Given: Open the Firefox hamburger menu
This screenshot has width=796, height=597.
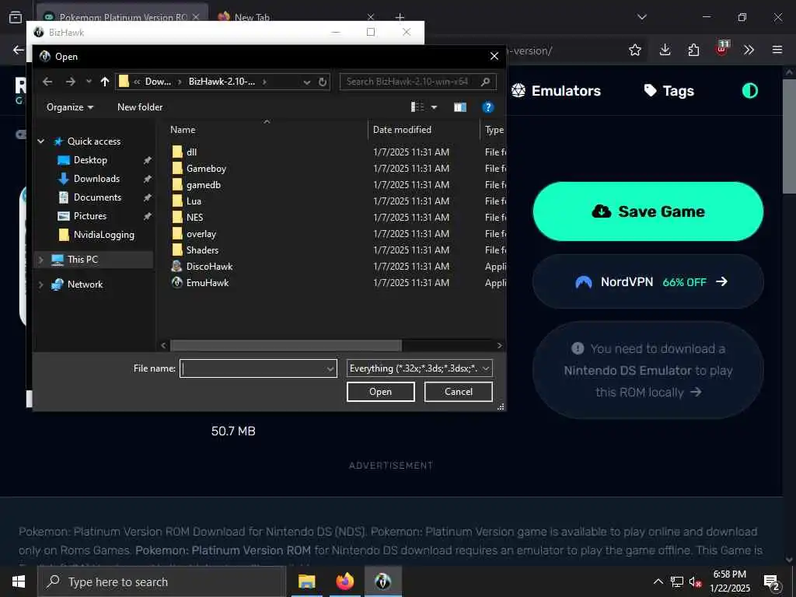Looking at the screenshot, I should click(x=777, y=50).
